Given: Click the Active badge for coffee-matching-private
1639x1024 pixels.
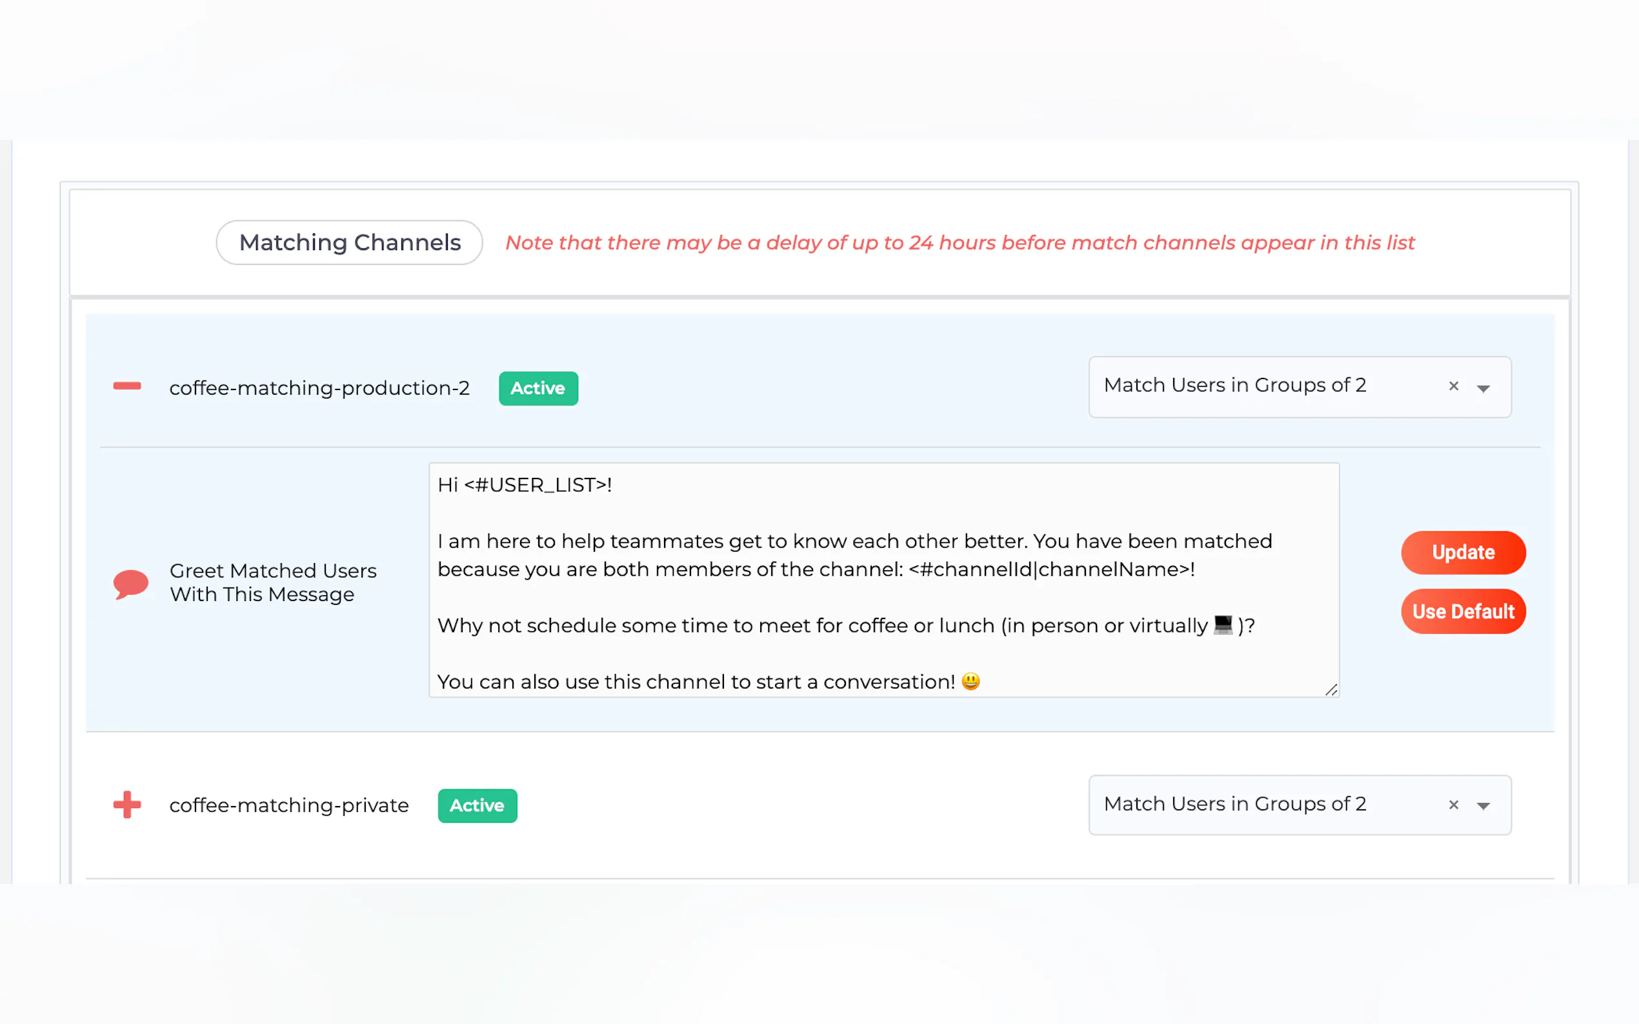Looking at the screenshot, I should [477, 805].
